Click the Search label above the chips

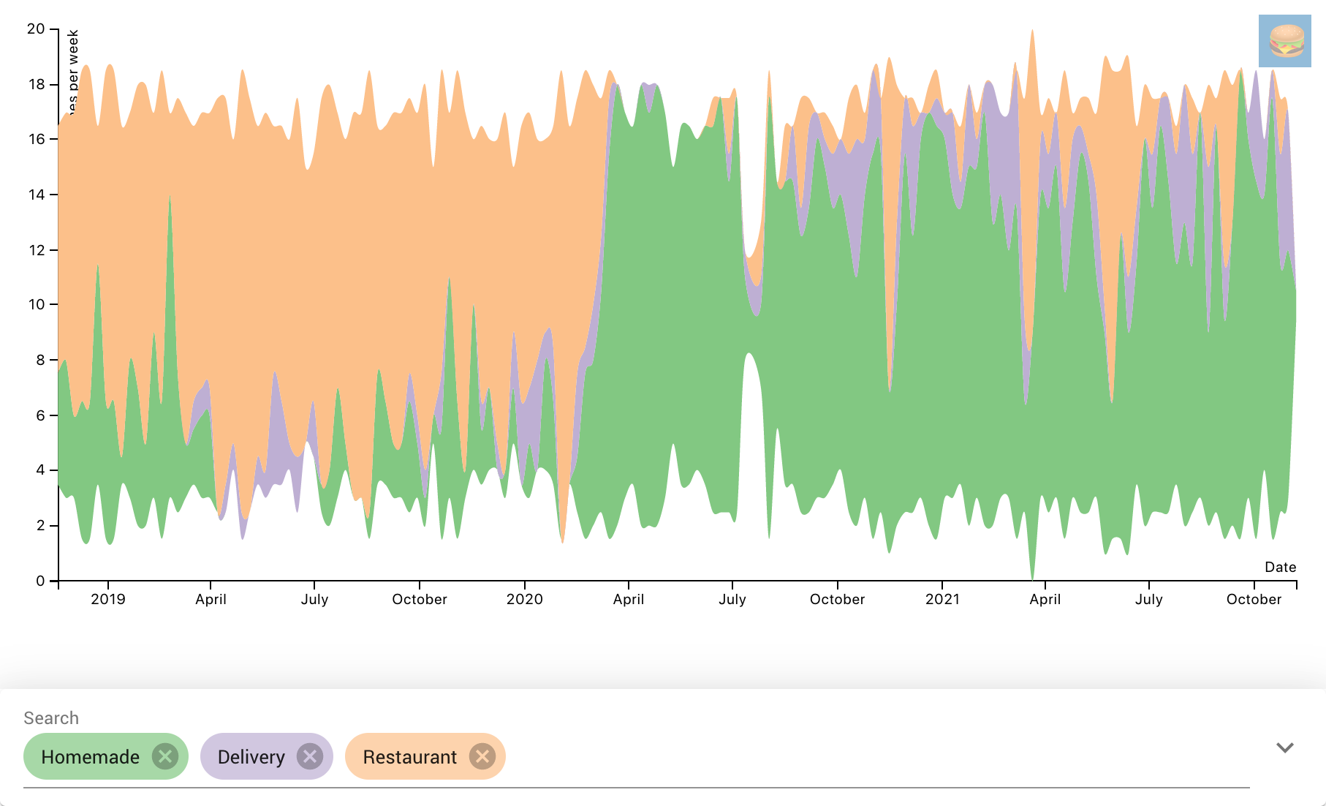(51, 718)
